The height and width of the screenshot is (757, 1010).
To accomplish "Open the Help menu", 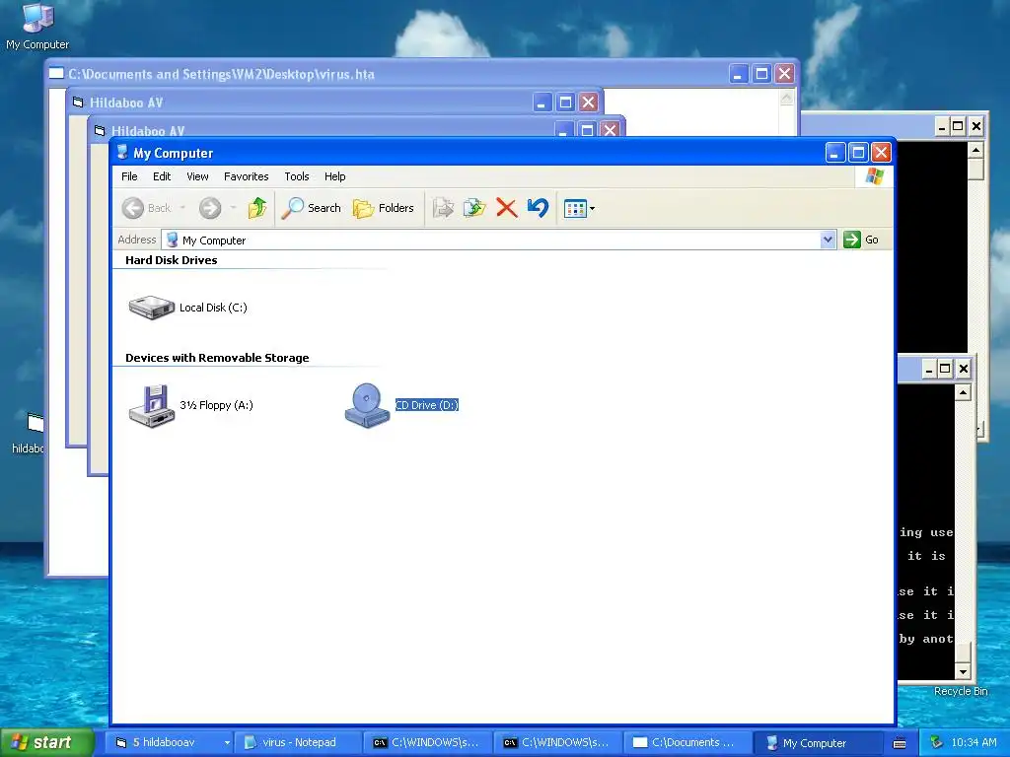I will 335,176.
